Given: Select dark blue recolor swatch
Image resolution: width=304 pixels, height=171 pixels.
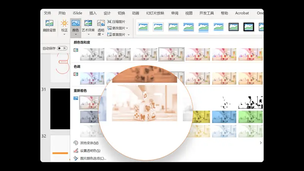Looking at the screenshot, I should [224, 117].
